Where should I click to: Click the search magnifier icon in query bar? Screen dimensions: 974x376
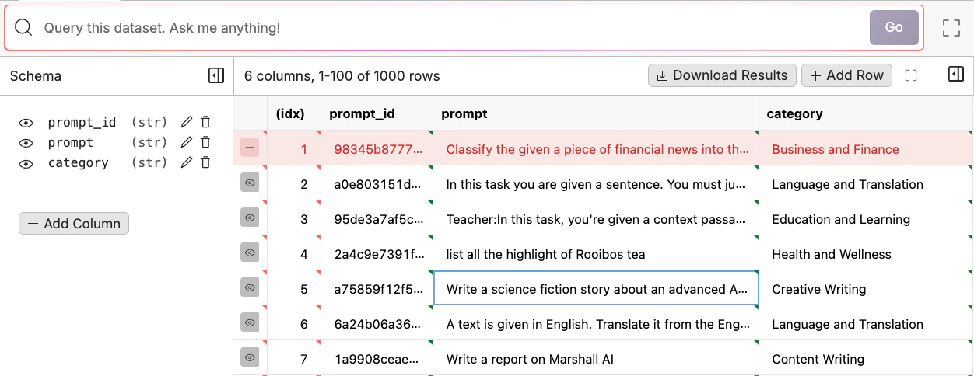[23, 28]
